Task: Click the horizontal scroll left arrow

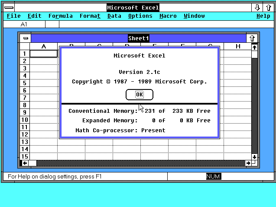Action: pyautogui.click(x=25, y=163)
